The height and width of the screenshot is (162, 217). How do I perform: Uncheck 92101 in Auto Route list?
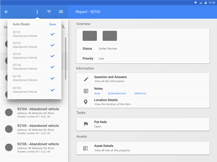[x=53, y=34]
